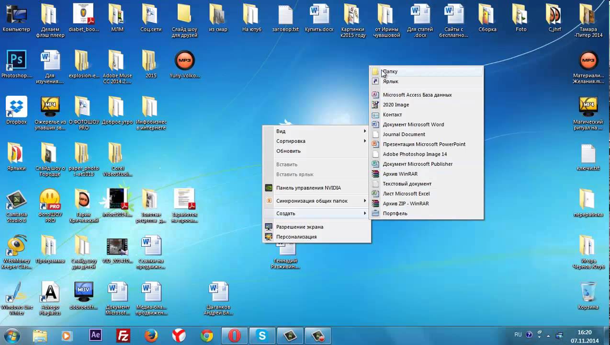Create a new Архив ZIP - WinRAR
This screenshot has width=610, height=345.
pos(426,204)
